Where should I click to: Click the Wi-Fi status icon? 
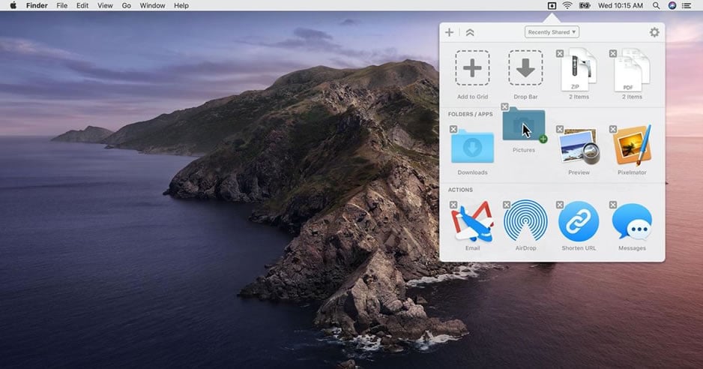click(567, 5)
